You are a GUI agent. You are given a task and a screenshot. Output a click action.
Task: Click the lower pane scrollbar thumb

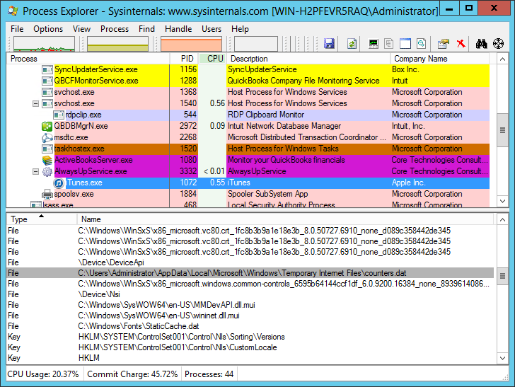click(502, 276)
